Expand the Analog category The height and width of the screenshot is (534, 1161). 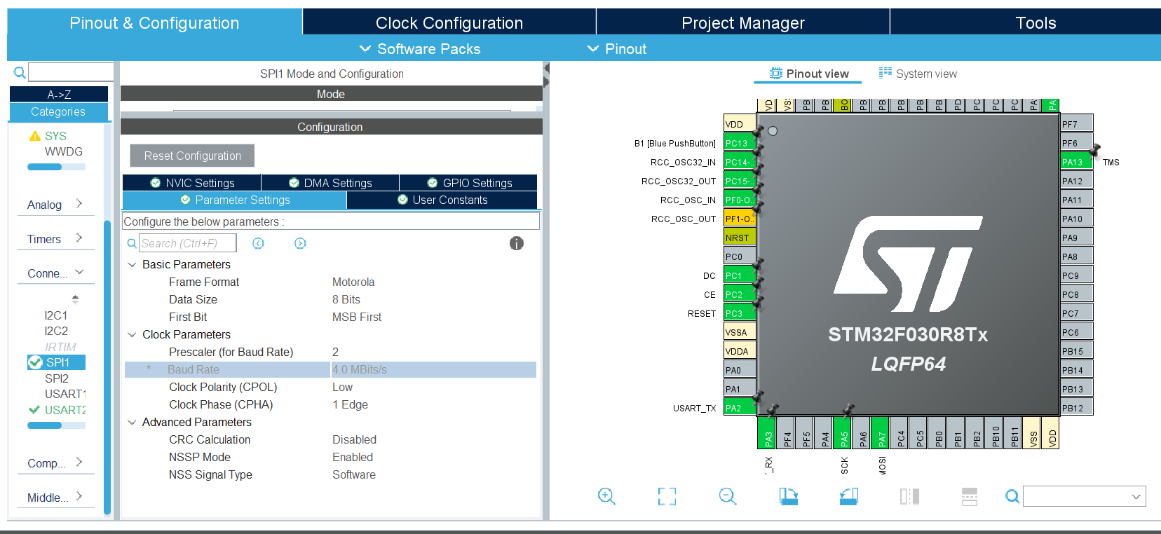click(x=55, y=205)
